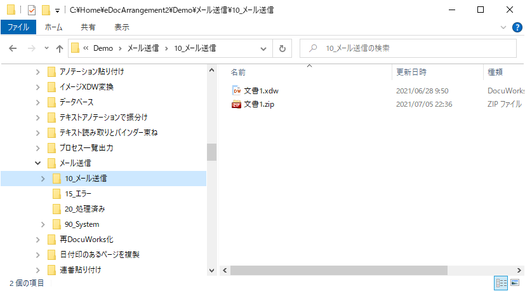Viewport: 525px width, 291px height.
Task: Select the テキスト読み取りとバインダー束ね folder
Action: pos(109,132)
